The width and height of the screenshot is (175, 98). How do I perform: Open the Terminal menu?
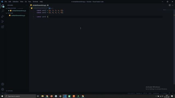(35, 2)
